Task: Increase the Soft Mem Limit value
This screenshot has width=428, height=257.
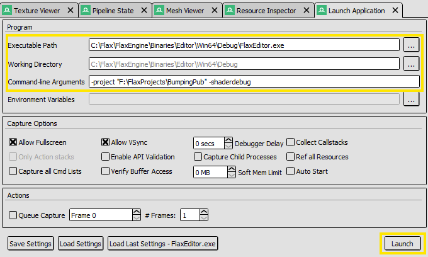Action: click(232, 169)
